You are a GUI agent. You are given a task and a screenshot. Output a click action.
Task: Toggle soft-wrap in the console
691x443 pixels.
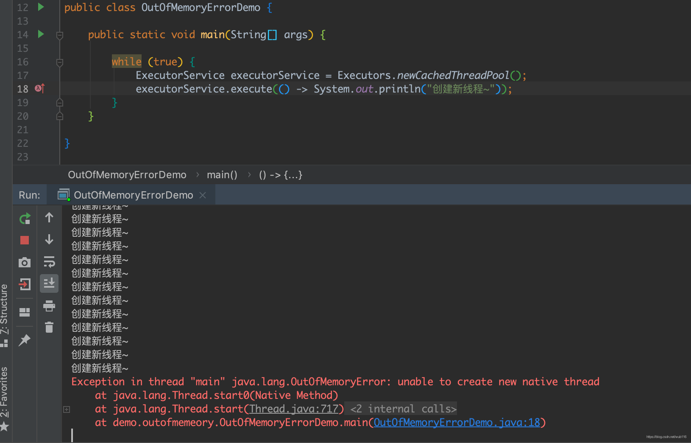click(x=49, y=262)
